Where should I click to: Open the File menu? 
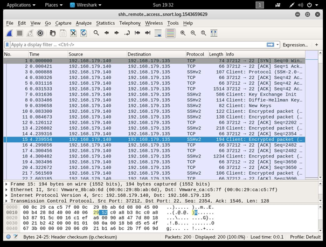10,23
